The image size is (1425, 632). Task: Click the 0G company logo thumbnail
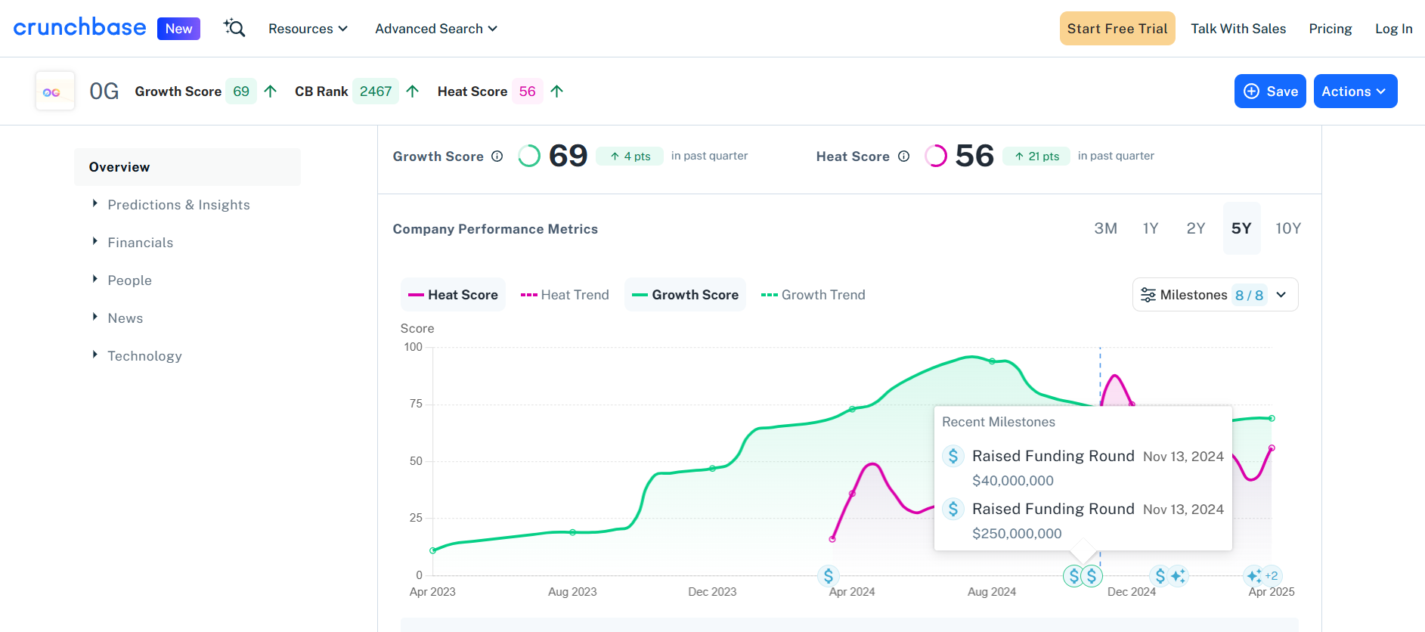click(x=55, y=91)
